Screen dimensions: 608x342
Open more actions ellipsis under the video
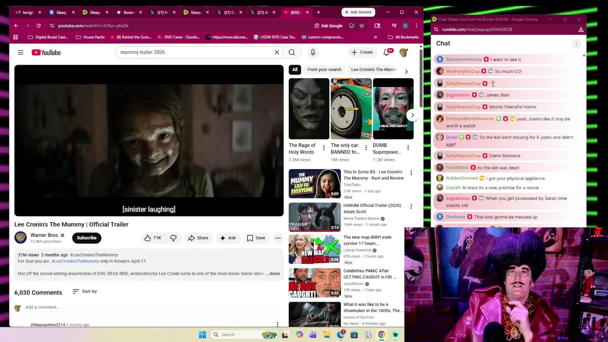coord(278,238)
